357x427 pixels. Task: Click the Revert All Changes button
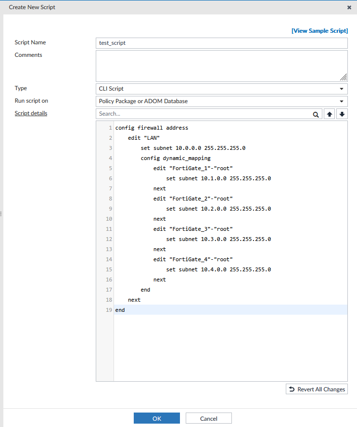(316, 389)
